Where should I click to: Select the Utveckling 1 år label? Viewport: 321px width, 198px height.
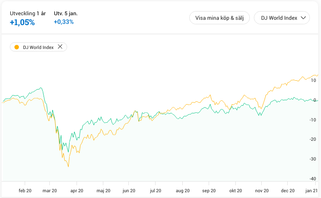pos(28,13)
